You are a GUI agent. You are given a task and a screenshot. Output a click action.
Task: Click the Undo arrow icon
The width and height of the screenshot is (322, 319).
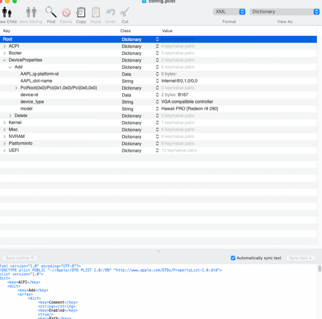coord(110,12)
